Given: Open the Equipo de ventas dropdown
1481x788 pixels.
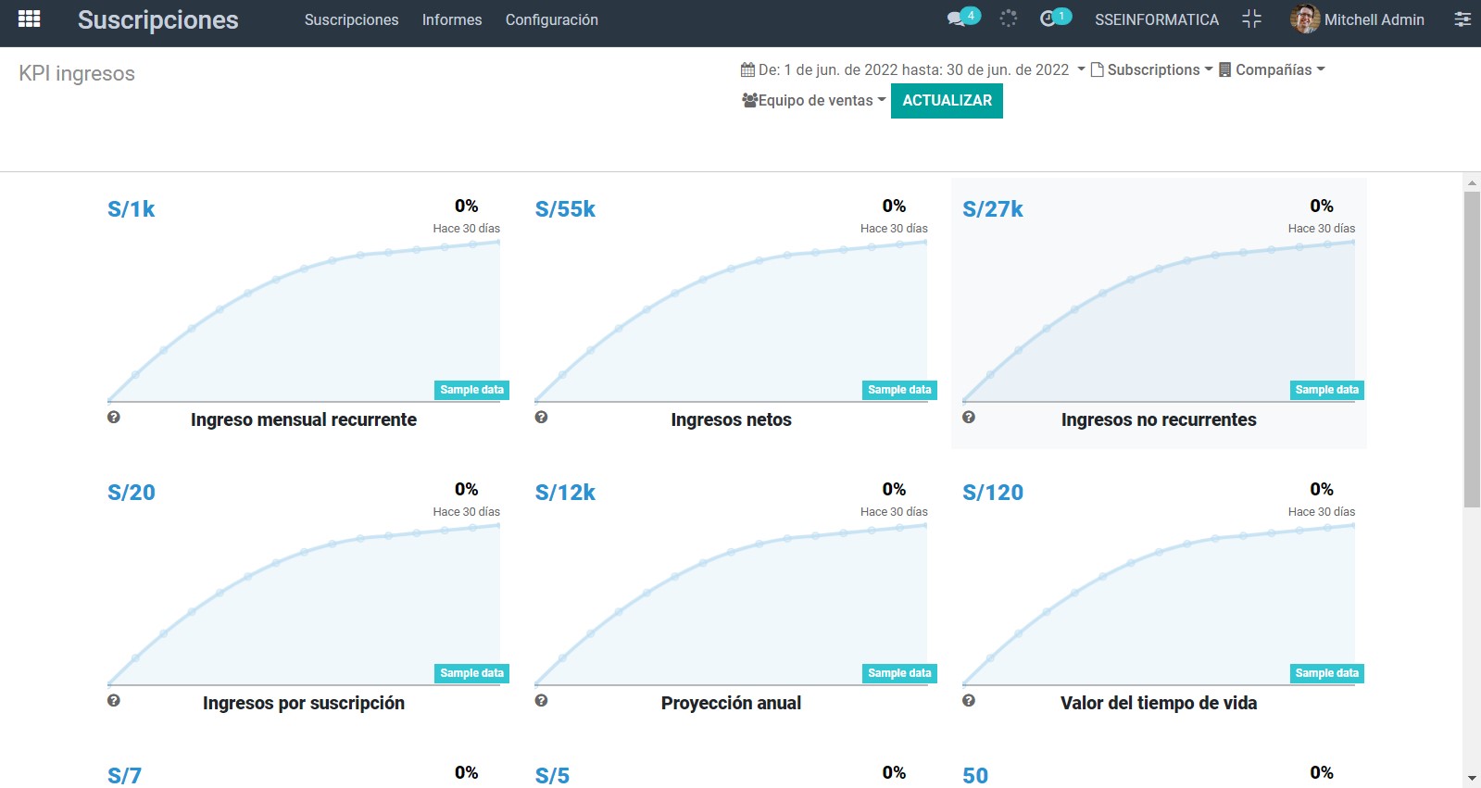Looking at the screenshot, I should (814, 100).
